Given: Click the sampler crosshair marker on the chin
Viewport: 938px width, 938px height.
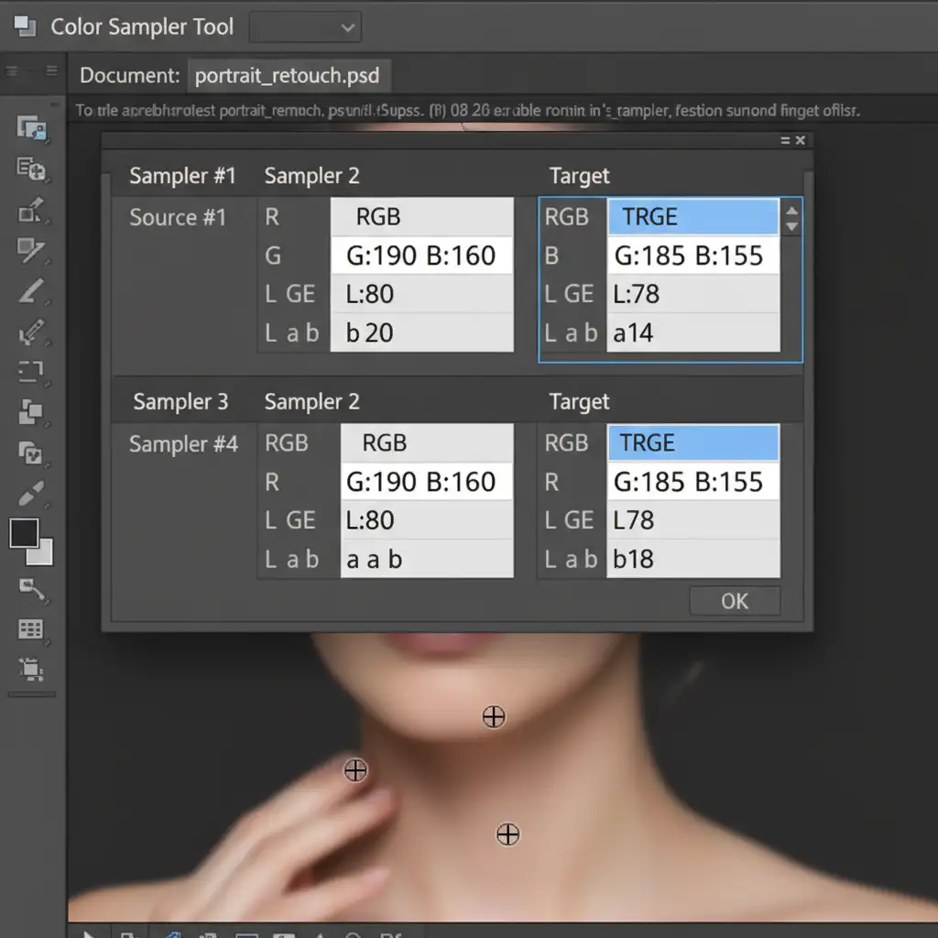Looking at the screenshot, I should [x=494, y=717].
